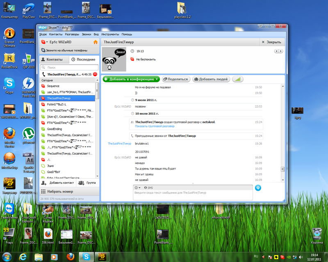The height and width of the screenshot is (262, 328).
Task: Open NVIDIA tray icon
Action: point(289,257)
